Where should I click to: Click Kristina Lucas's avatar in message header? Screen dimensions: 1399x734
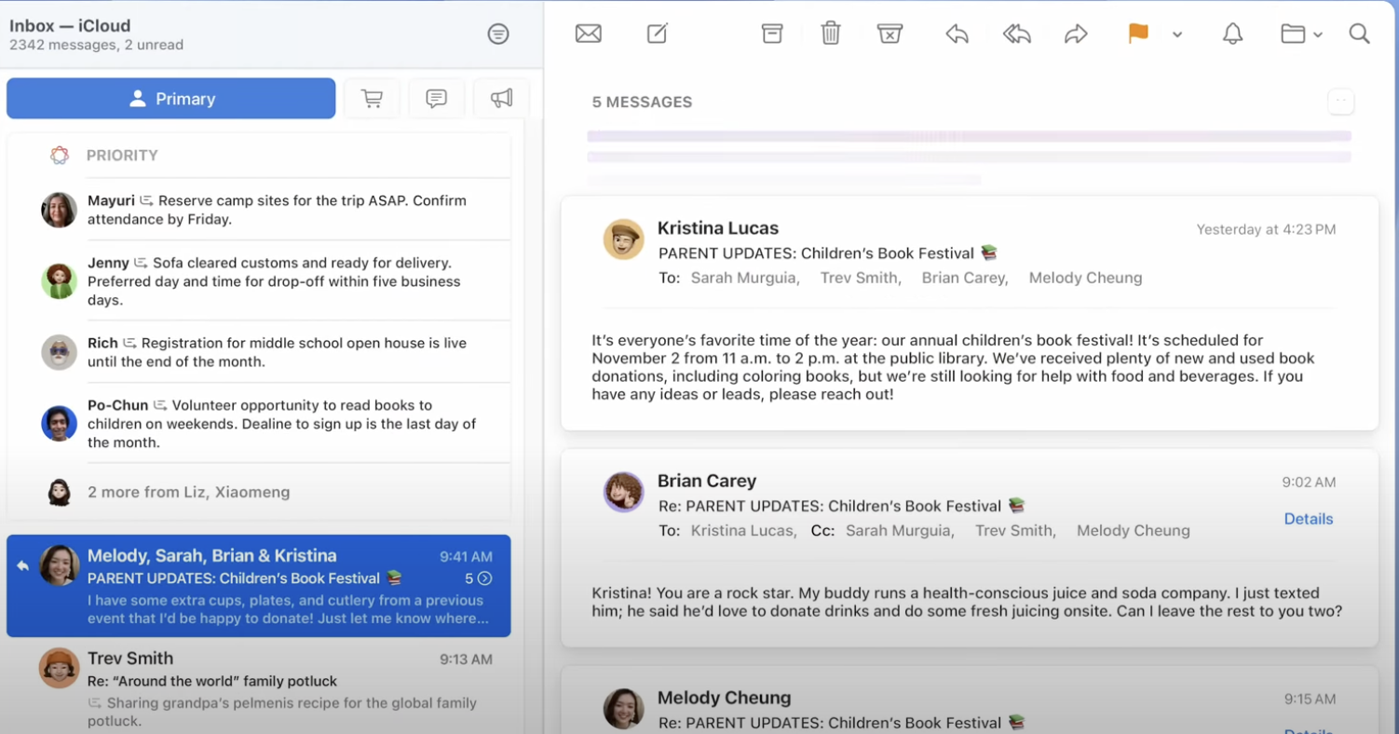(x=624, y=240)
